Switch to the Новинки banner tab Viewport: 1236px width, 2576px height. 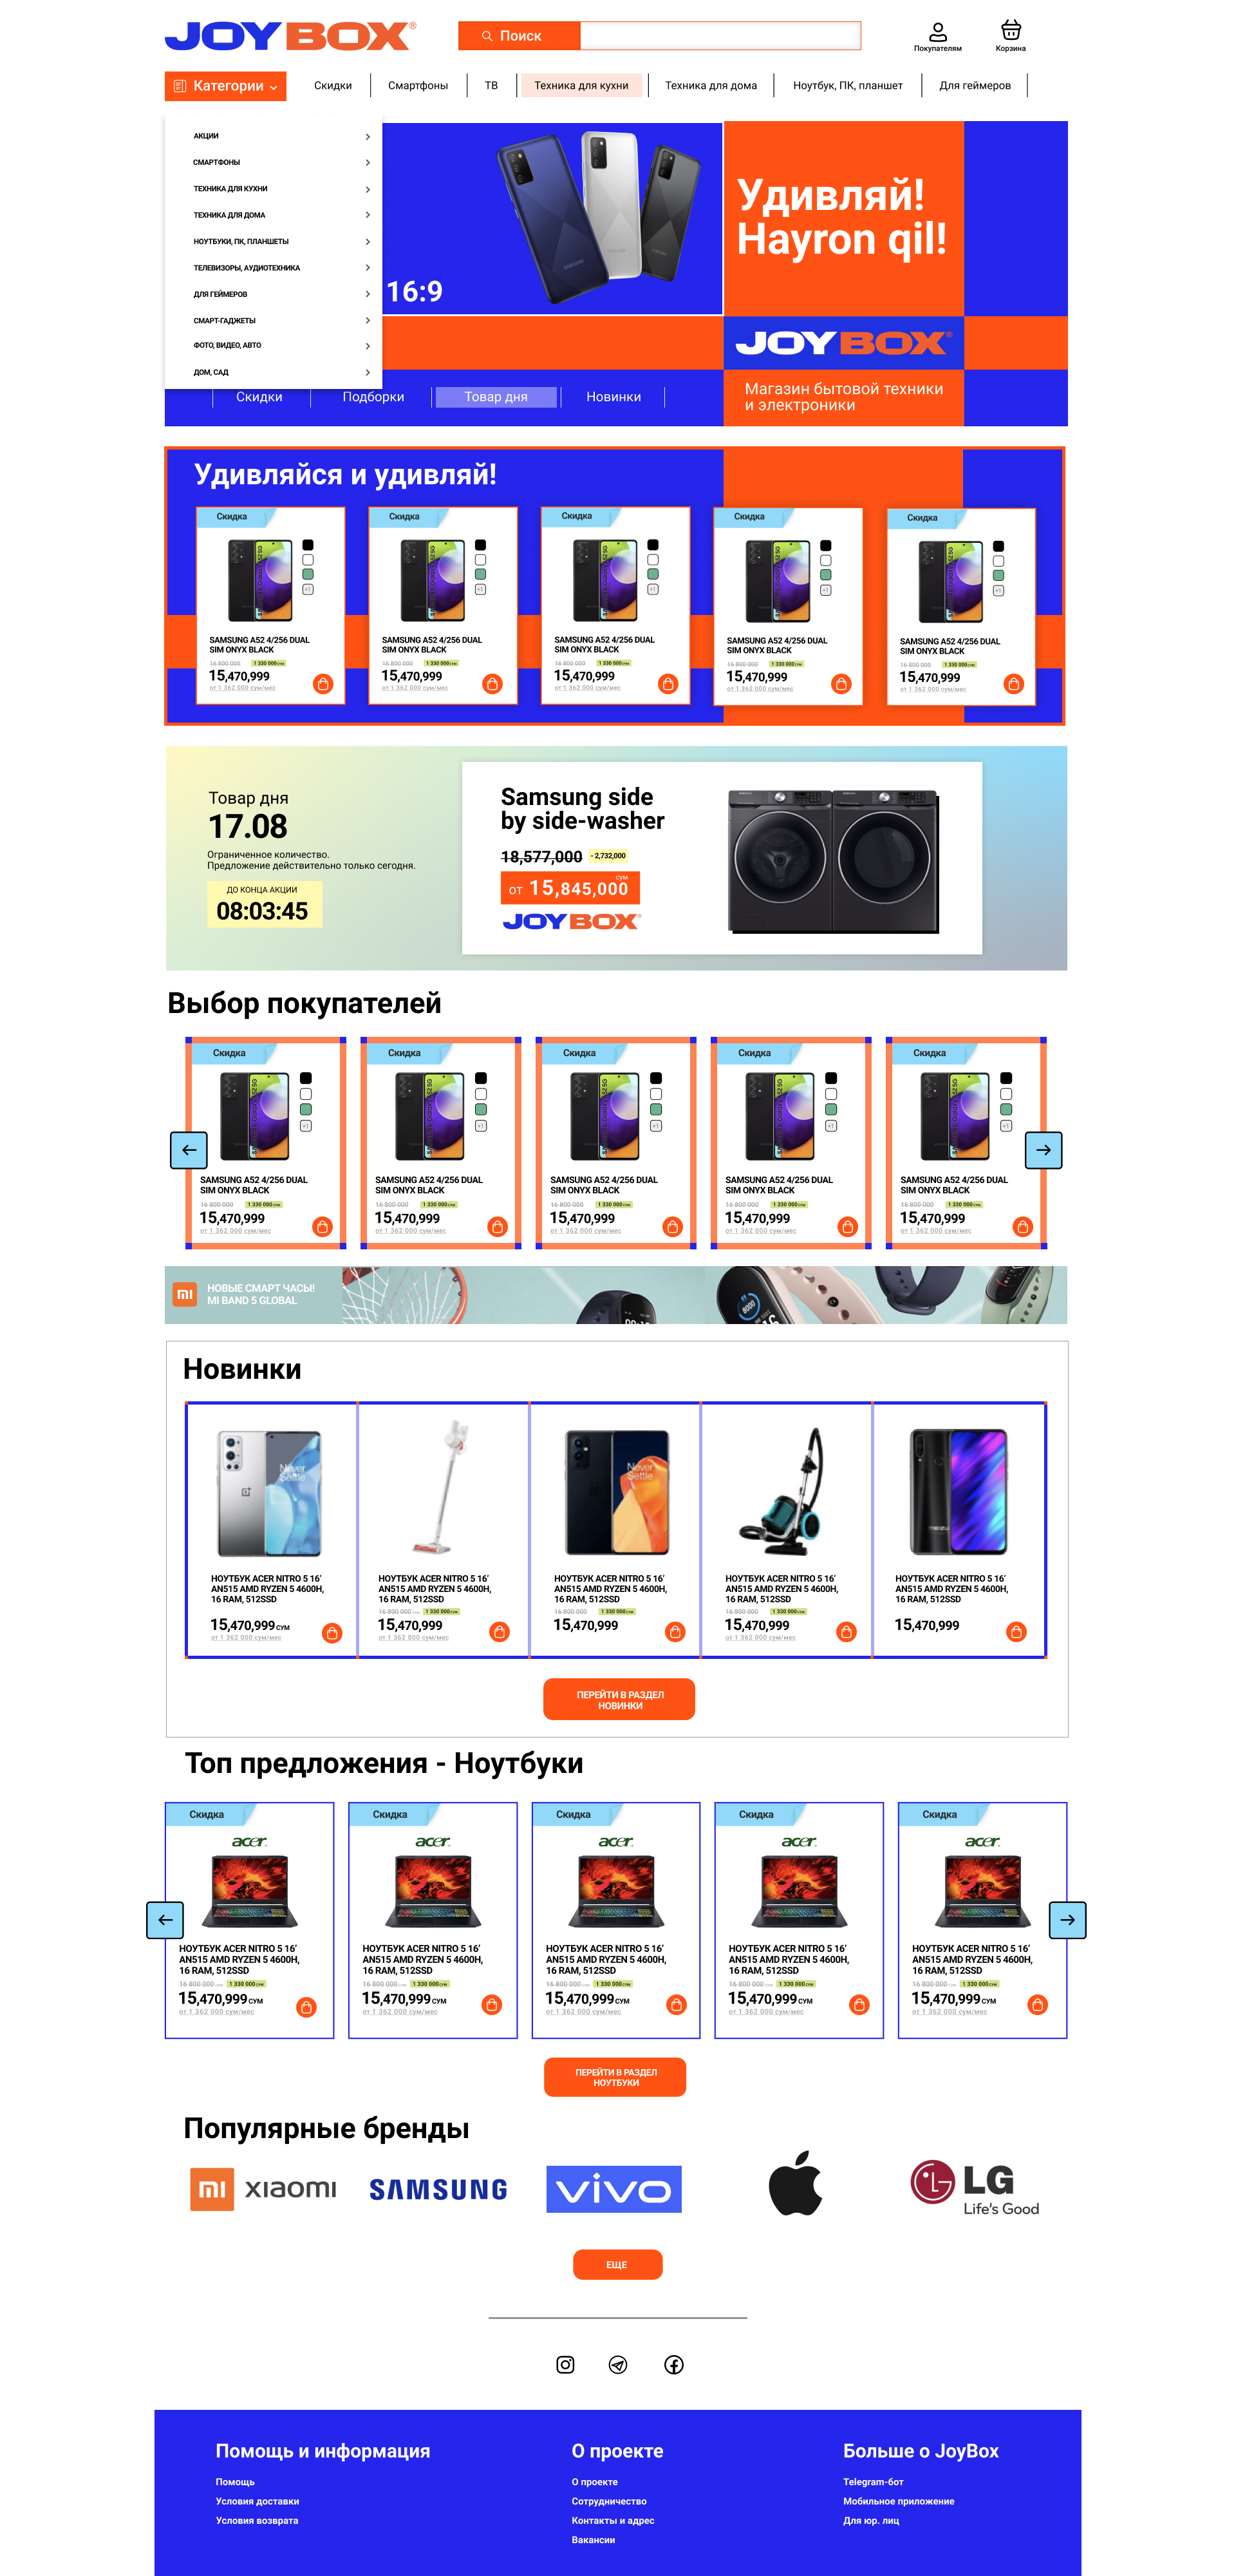613,397
